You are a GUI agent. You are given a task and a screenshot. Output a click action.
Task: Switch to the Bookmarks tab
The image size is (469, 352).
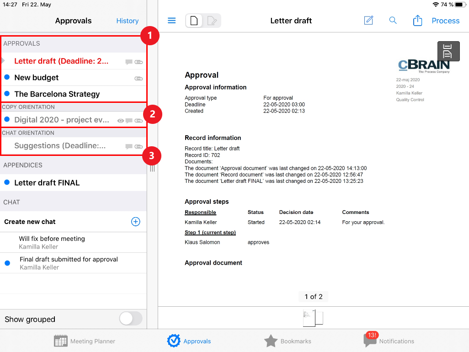coord(288,341)
